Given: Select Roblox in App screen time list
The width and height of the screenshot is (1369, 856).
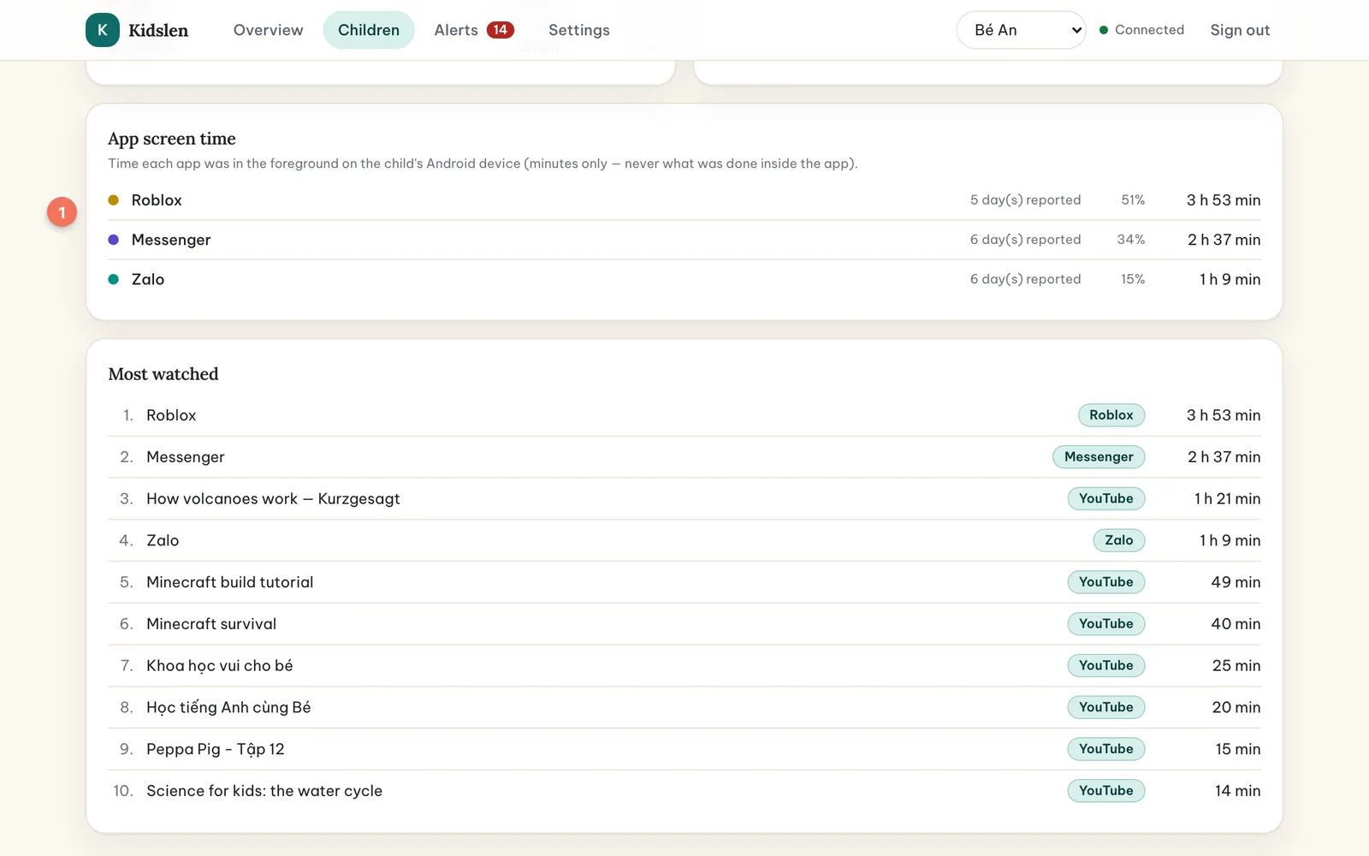Looking at the screenshot, I should tap(157, 200).
